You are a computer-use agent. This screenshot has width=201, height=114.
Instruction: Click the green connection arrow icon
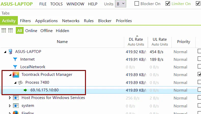pos(25,90)
